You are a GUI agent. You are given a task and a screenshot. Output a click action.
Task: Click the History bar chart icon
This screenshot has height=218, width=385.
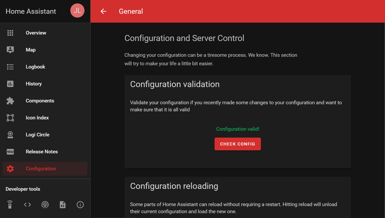(10, 84)
